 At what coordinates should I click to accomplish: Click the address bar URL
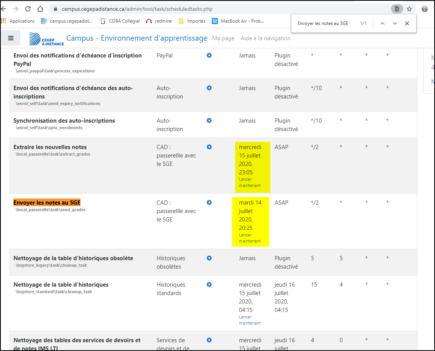[x=137, y=9]
